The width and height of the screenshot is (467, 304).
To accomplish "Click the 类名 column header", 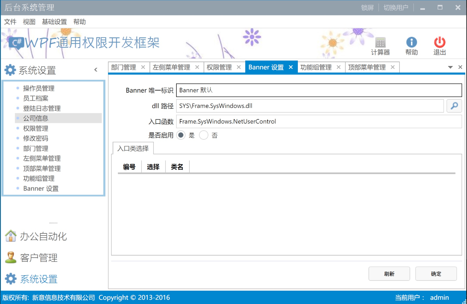I will [x=177, y=167].
